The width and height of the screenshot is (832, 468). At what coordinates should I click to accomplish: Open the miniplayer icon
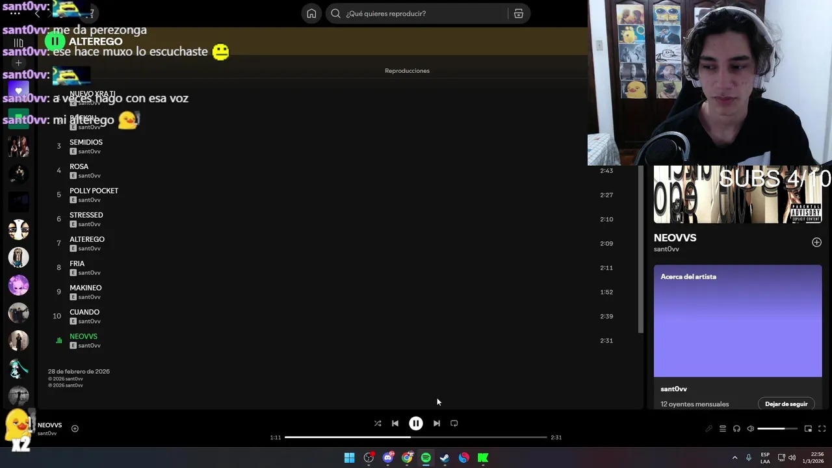[808, 428]
